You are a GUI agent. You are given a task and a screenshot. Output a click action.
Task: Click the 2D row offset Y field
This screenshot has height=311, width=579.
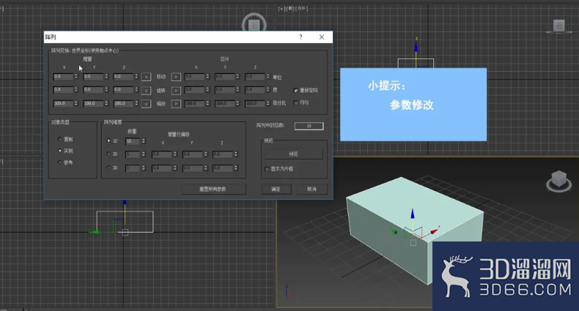[193, 154]
